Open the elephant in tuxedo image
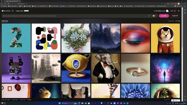This screenshot has width=187, height=105. coord(106,68)
